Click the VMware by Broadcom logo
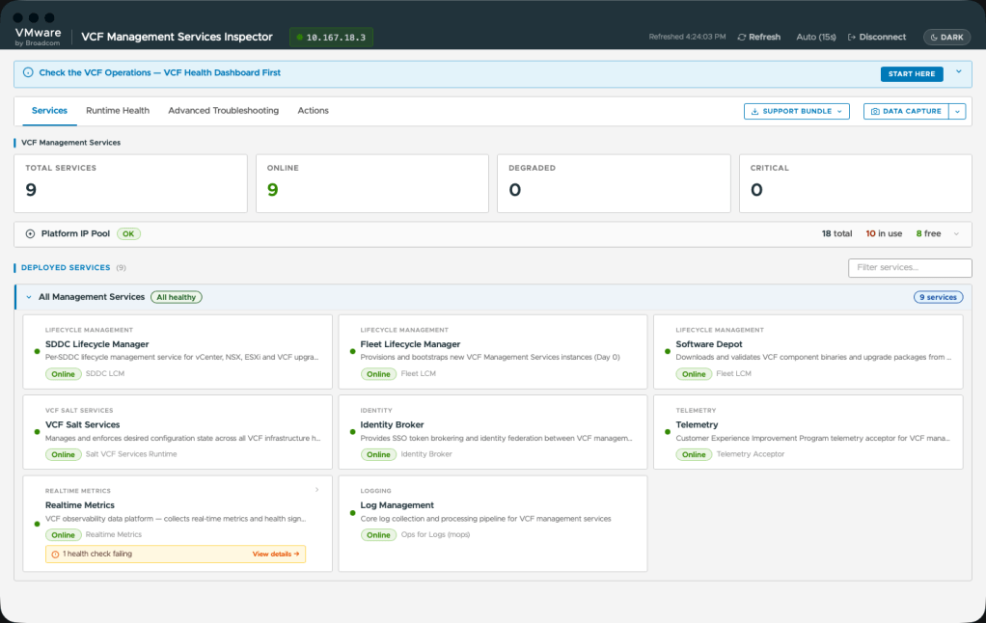Screen dimensions: 986x623 tap(39, 37)
